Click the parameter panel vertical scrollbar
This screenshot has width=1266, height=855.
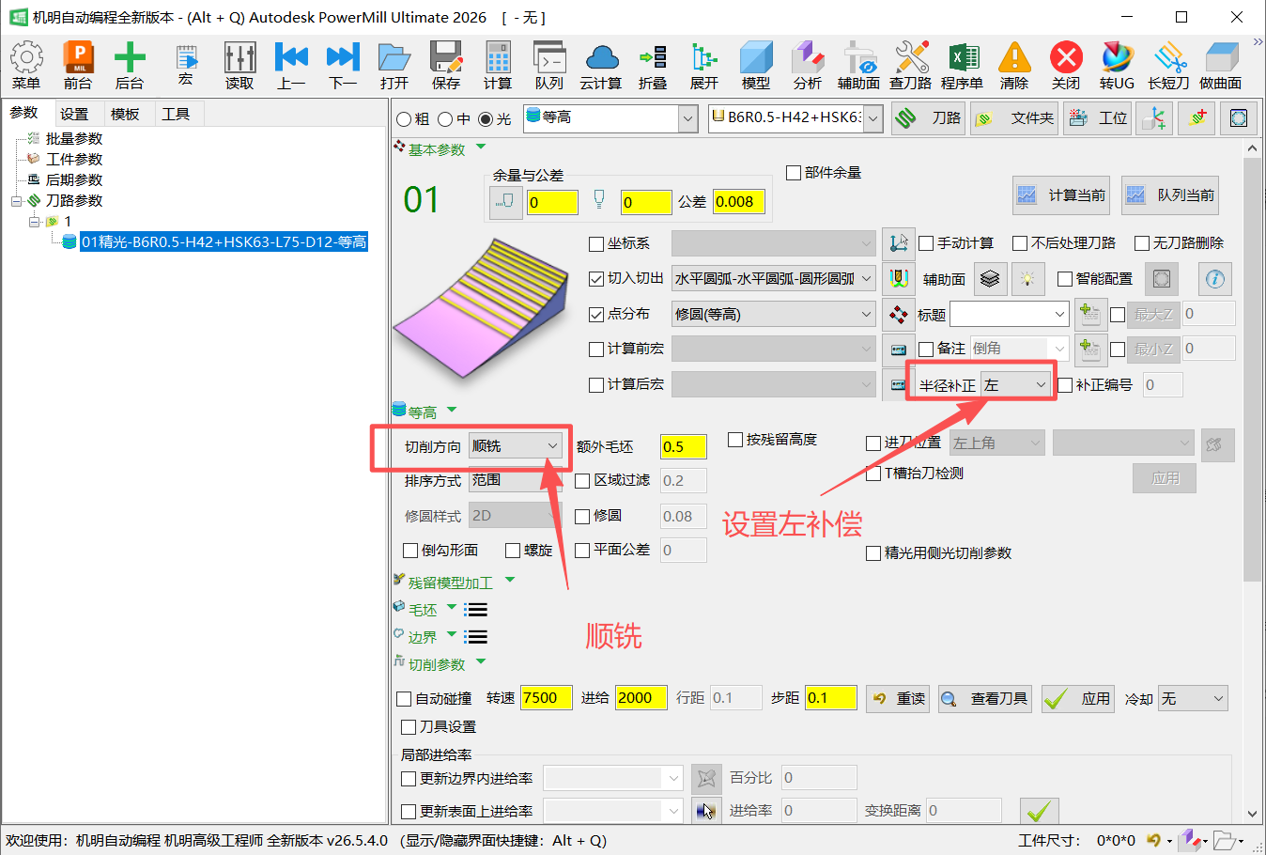point(1252,371)
